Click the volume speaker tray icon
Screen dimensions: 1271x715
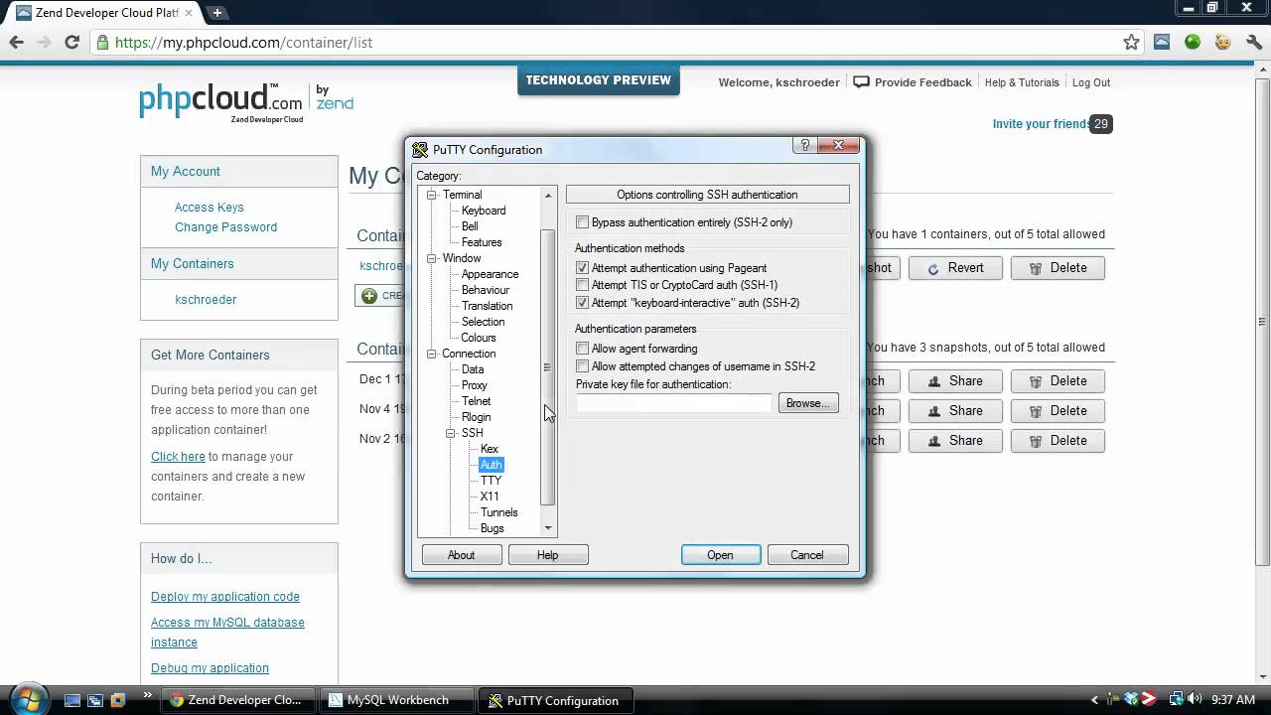coord(1194,699)
